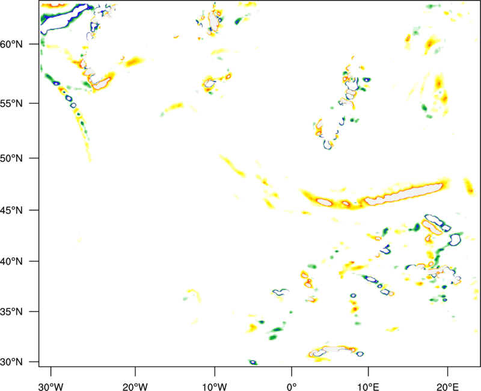Click the 55°N latitude label
This screenshot has height=391, width=481.
(11, 103)
